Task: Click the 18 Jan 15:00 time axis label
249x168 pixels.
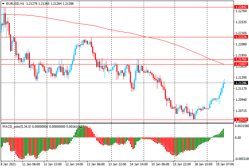Action: click(x=204, y=164)
